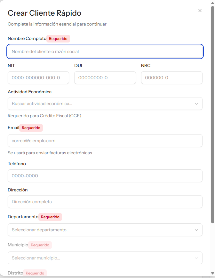Screen dimensions: 215x278
Task: Click the Actividad Económica label
Action: [30, 92]
